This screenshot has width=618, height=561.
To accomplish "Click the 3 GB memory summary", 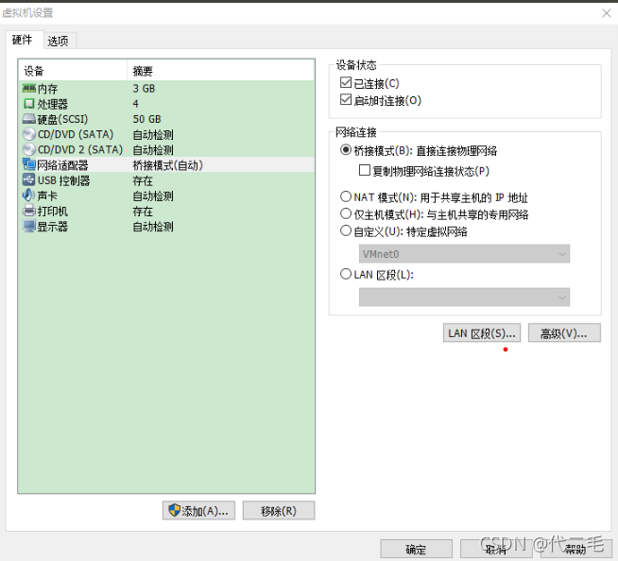I will tap(144, 88).
